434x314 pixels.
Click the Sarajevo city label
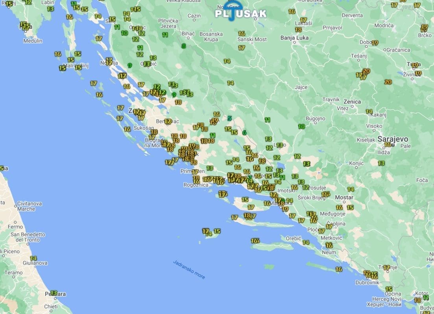(x=393, y=139)
